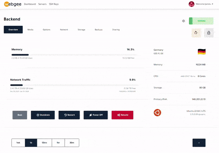The height and width of the screenshot is (153, 219).
Task: Select the 1hr time range
Action: click(x=58, y=143)
